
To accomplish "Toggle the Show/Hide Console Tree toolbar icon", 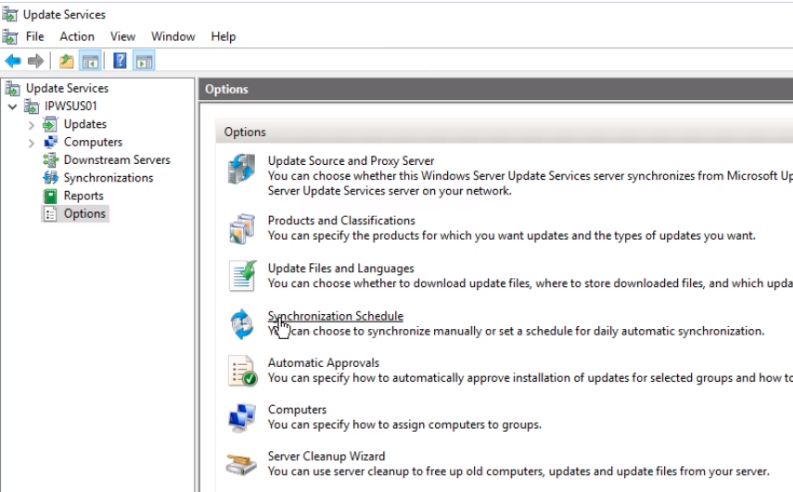I will [x=90, y=61].
